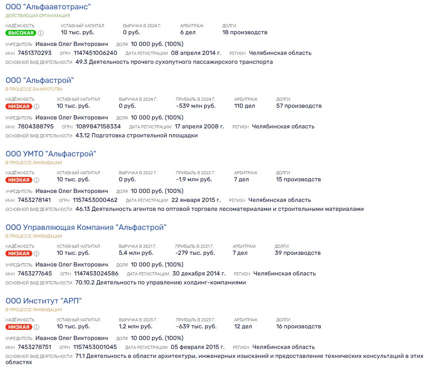Open ООО "Альфастрой" company link

pos(40,81)
